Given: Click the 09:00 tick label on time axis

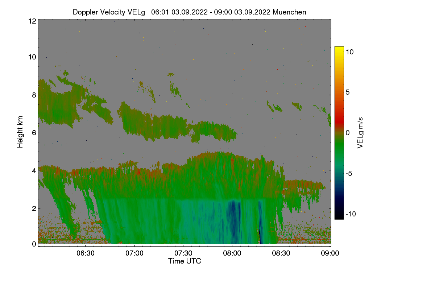Looking at the screenshot, I should pyautogui.click(x=330, y=253).
